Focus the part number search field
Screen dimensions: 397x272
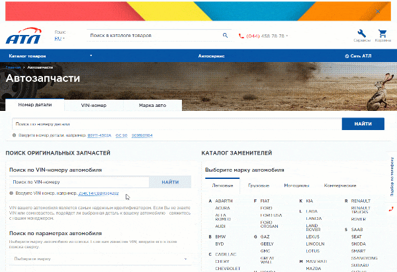pyautogui.click(x=177, y=123)
